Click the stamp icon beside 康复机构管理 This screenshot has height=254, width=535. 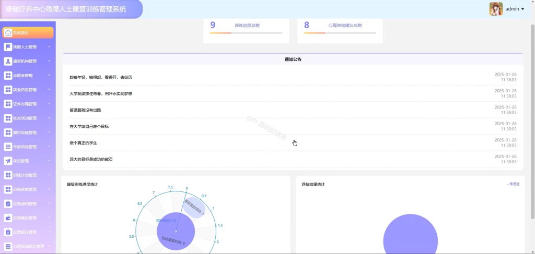pyautogui.click(x=8, y=62)
